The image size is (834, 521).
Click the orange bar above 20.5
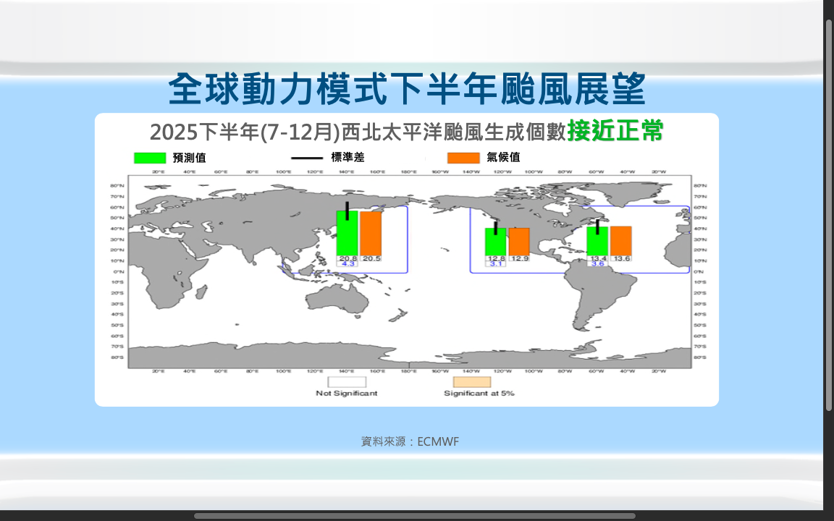point(371,234)
